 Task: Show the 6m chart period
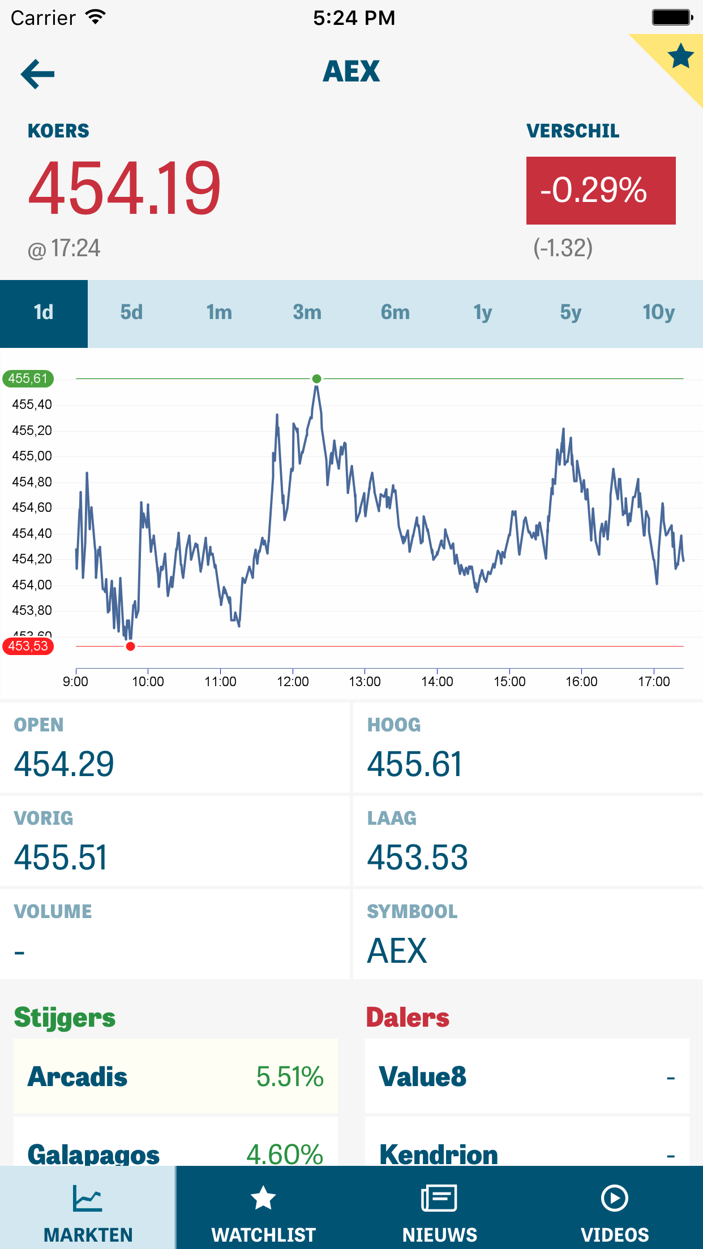(x=395, y=313)
